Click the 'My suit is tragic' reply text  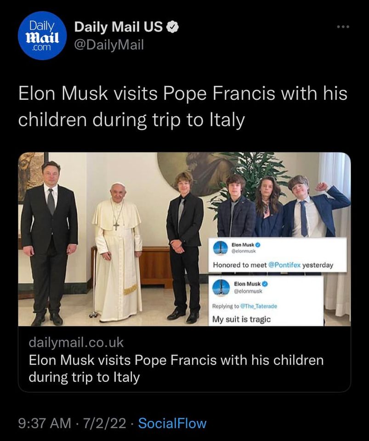click(x=241, y=319)
